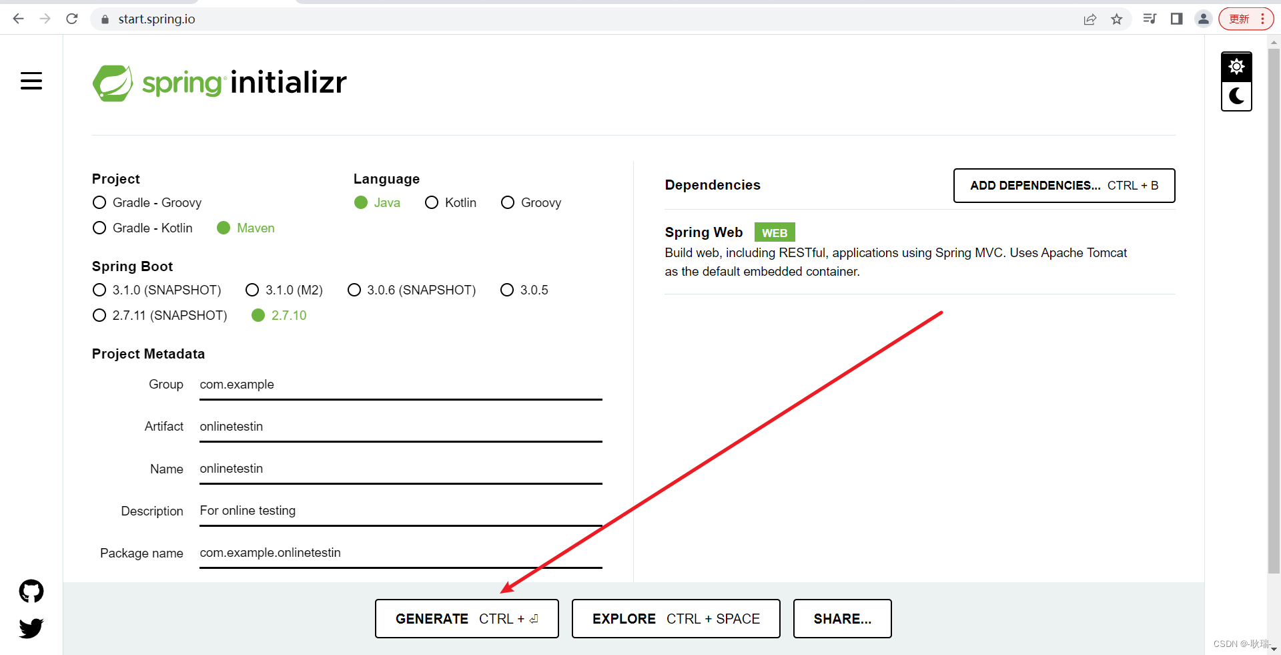Viewport: 1281px width, 655px height.
Task: Click the Dependencies heading
Action: [713, 185]
